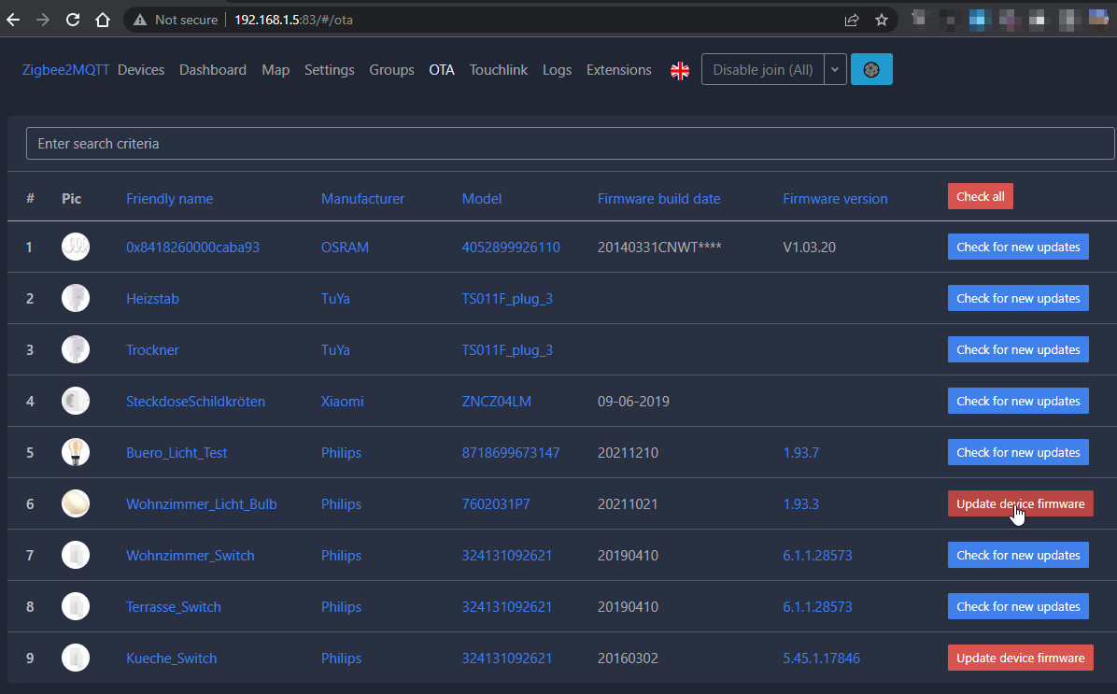Open the Heizstab device link
The width and height of the screenshot is (1117, 694).
click(x=152, y=299)
